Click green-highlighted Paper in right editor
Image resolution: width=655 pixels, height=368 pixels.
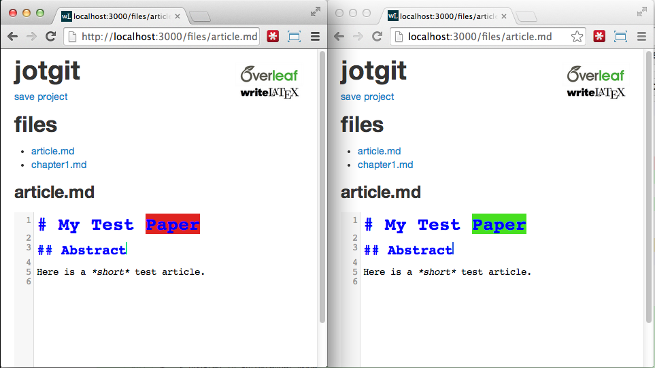499,224
